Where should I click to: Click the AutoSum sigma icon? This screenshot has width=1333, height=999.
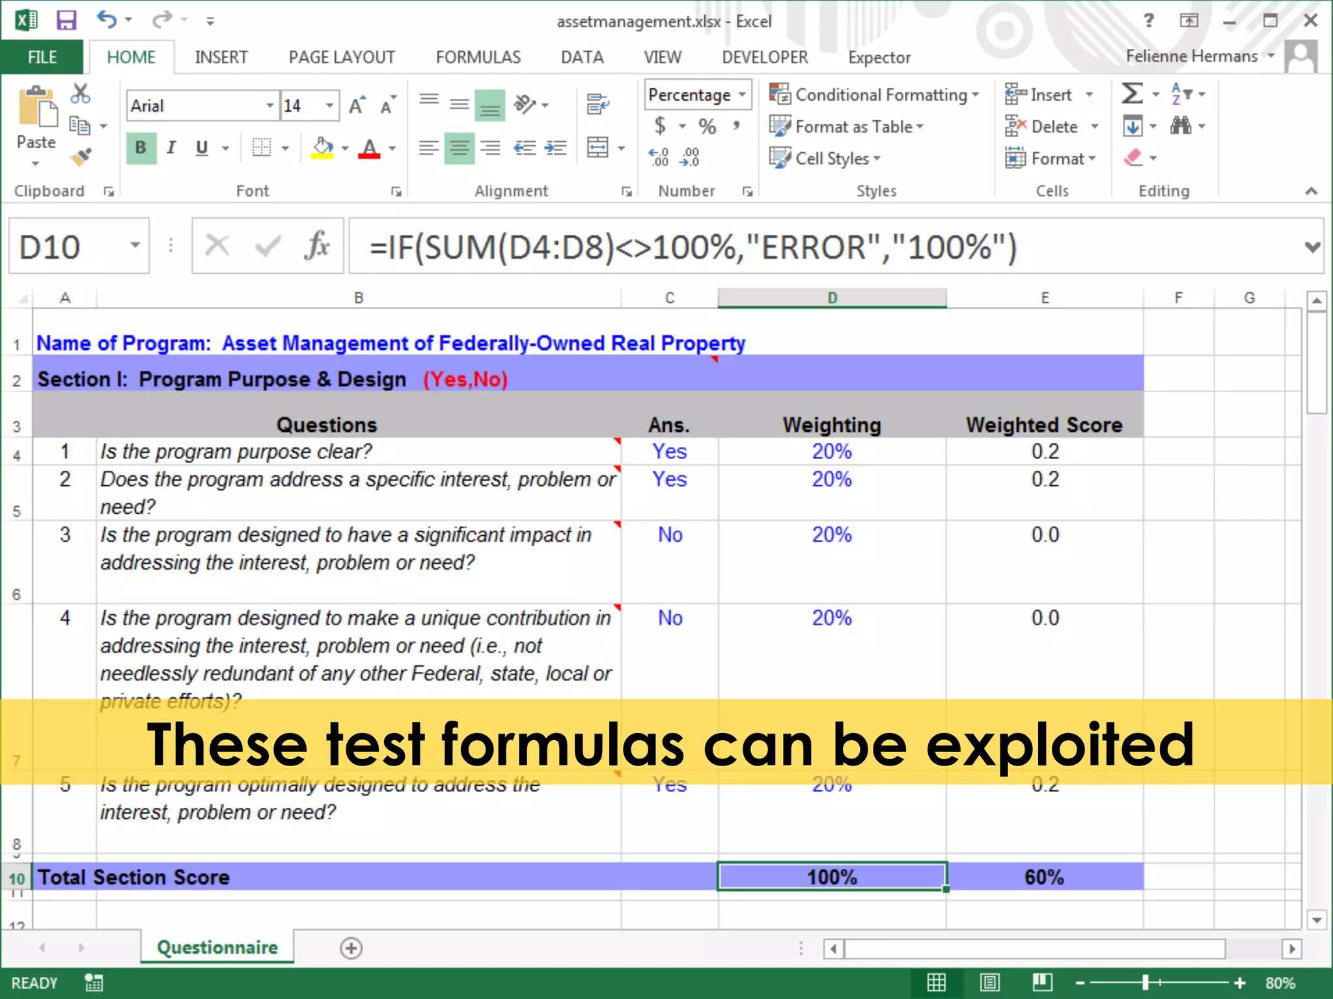click(1132, 94)
